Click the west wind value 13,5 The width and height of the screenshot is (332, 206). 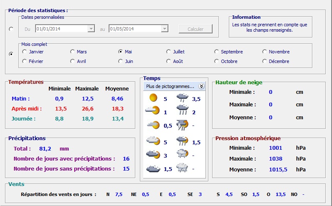281,194
